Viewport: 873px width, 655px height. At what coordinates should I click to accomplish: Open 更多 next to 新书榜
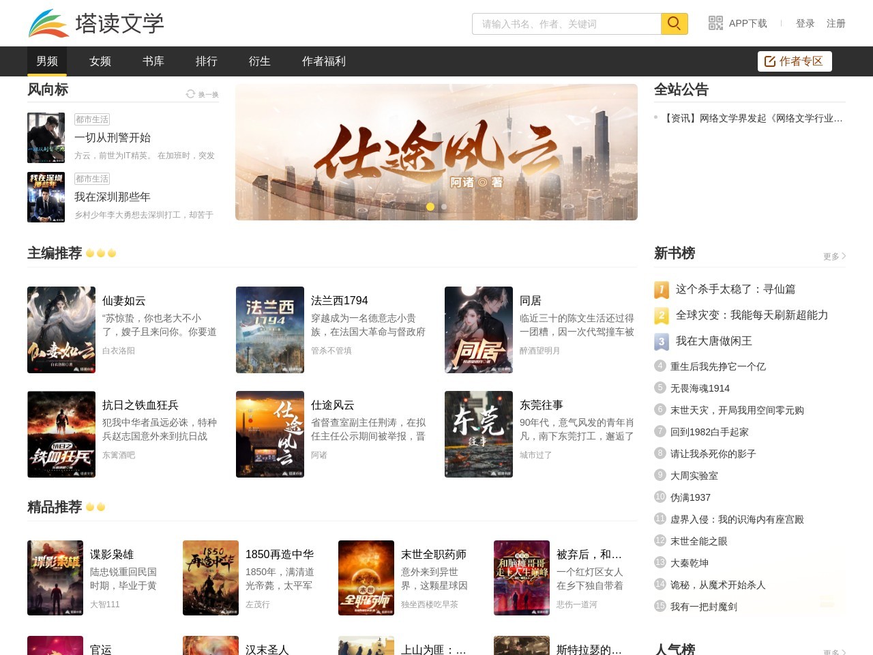832,257
